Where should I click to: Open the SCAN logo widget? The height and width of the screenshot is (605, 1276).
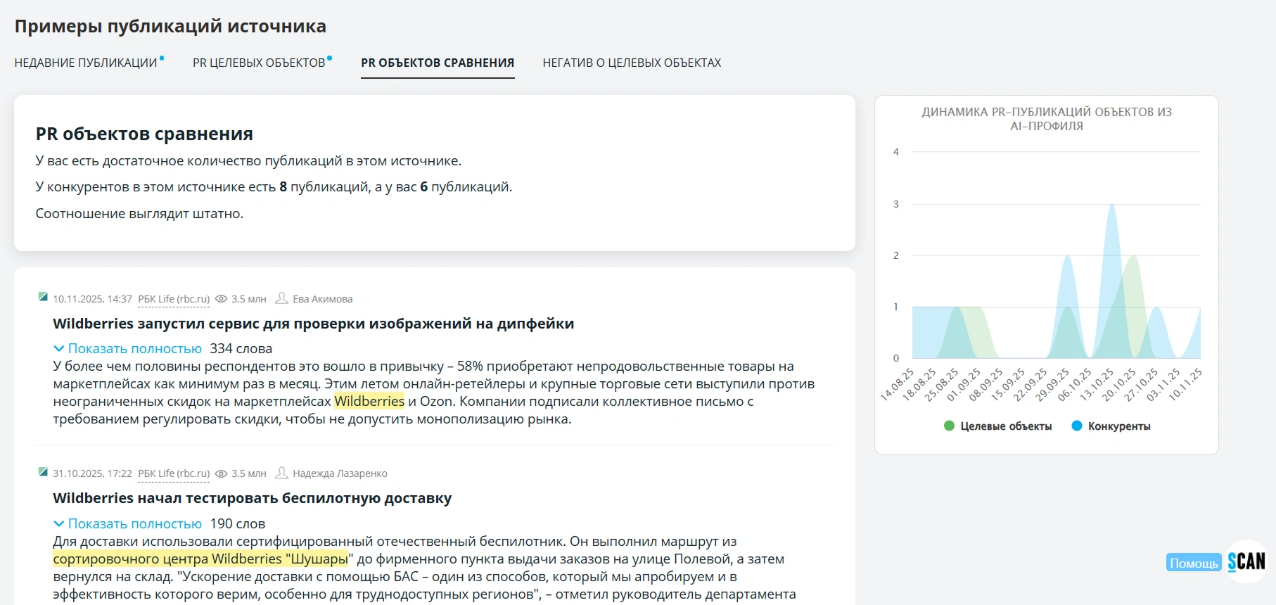point(1246,561)
